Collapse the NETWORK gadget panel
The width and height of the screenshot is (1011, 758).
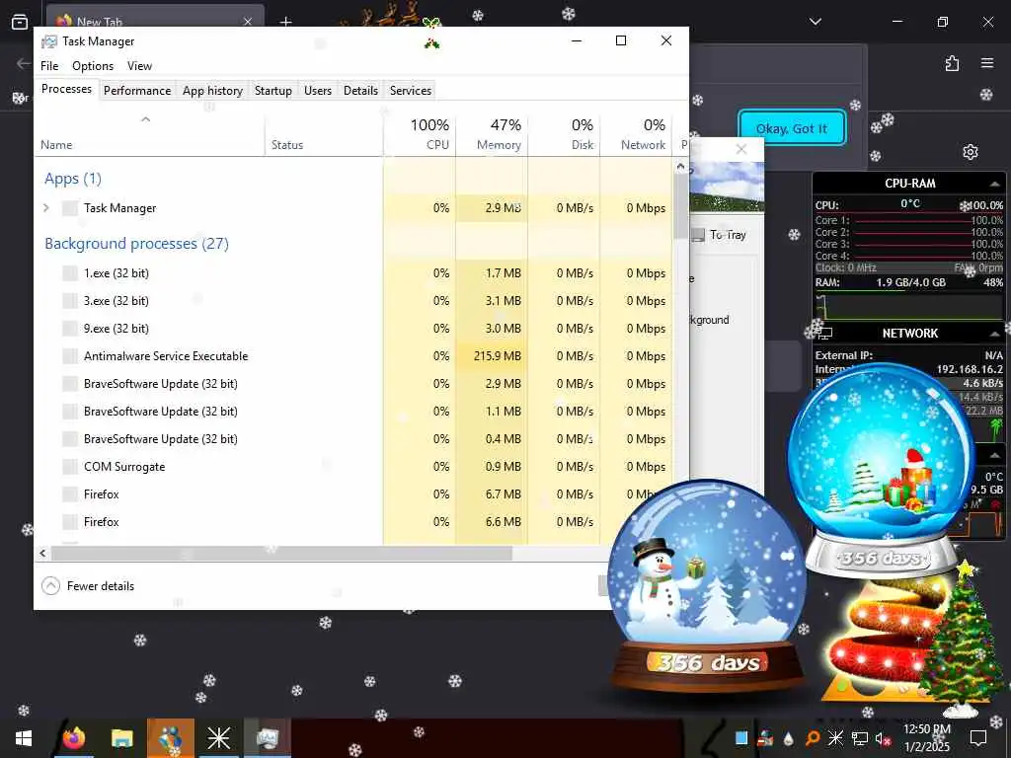click(994, 334)
